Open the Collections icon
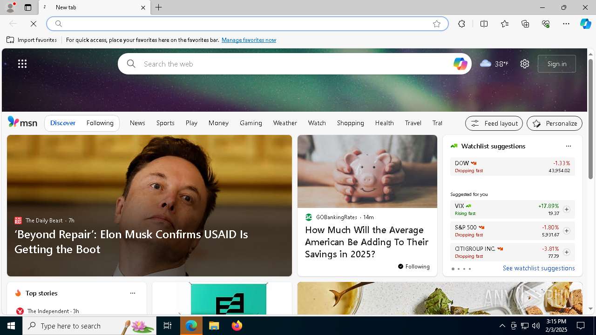 (525, 24)
